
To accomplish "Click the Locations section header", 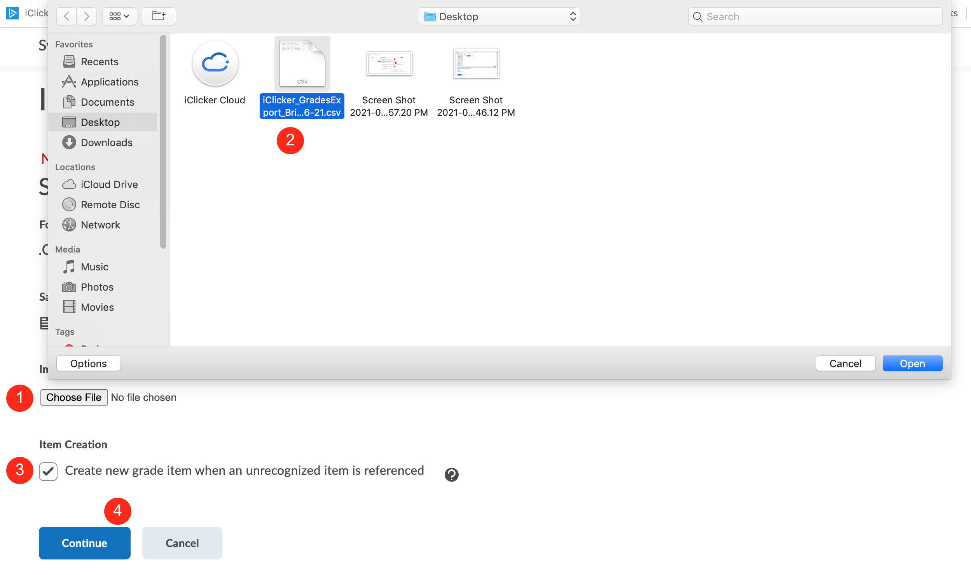I will tap(75, 167).
